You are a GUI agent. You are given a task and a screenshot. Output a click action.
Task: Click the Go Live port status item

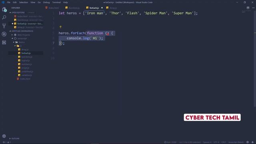coord(170,142)
